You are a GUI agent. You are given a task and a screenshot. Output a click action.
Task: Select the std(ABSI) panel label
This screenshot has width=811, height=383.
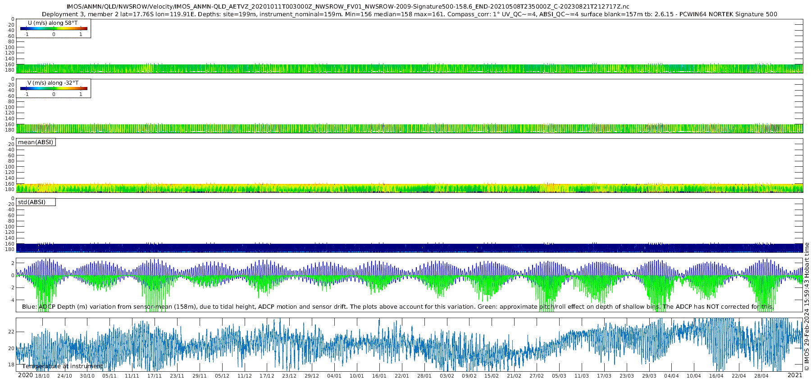point(32,202)
